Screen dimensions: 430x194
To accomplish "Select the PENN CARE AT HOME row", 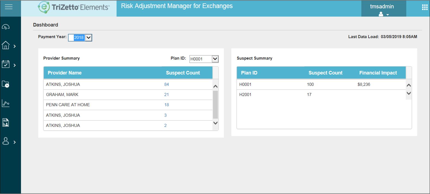I will [x=128, y=105].
